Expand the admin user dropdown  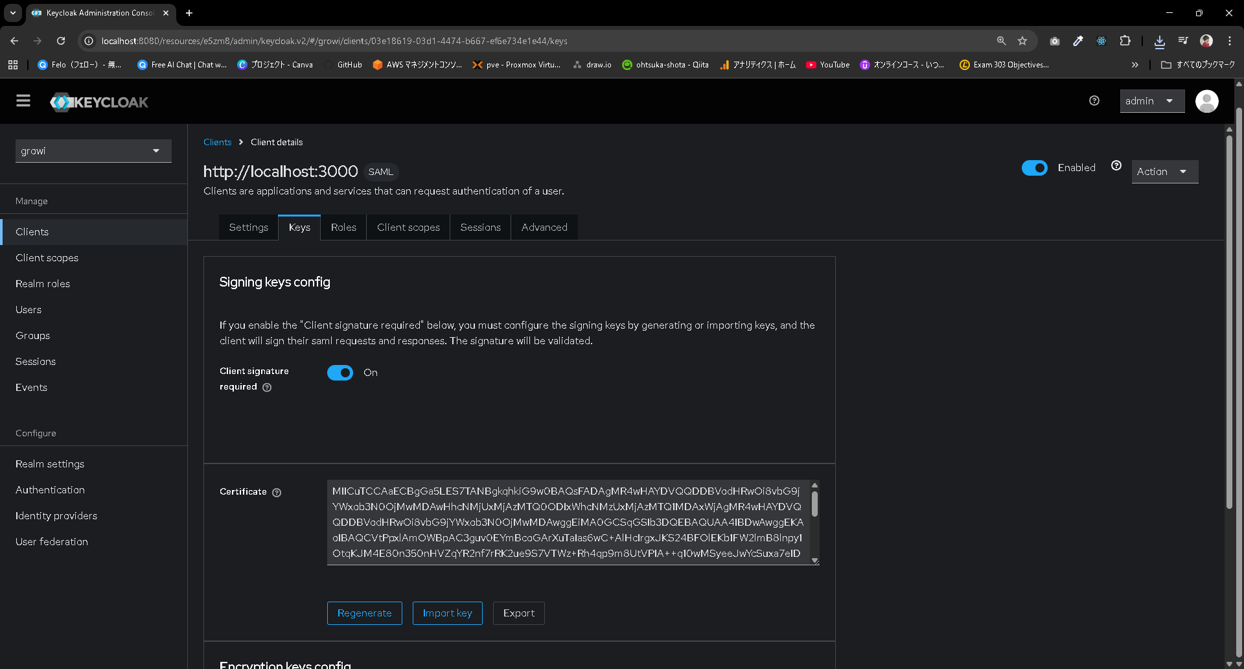click(1152, 101)
